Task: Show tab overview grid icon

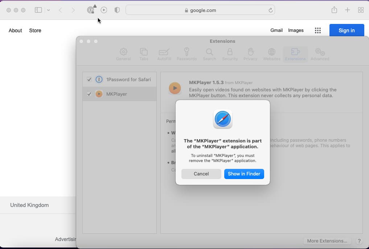Action: pos(361,10)
